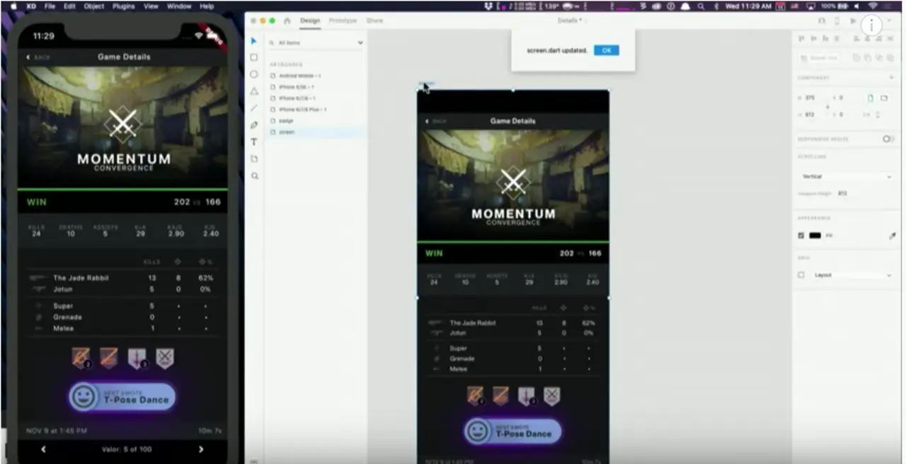Image resolution: width=906 pixels, height=464 pixels.
Task: Open the Object menu
Action: coord(94,6)
